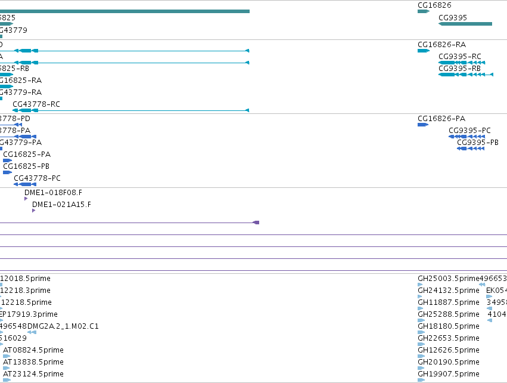Click the CG9395 gene label
507x383 pixels.
(453, 18)
